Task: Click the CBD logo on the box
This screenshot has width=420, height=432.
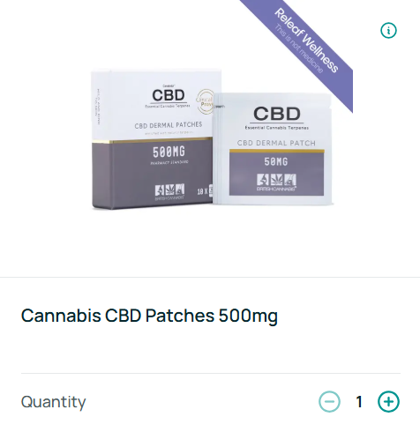Action: pos(169,95)
